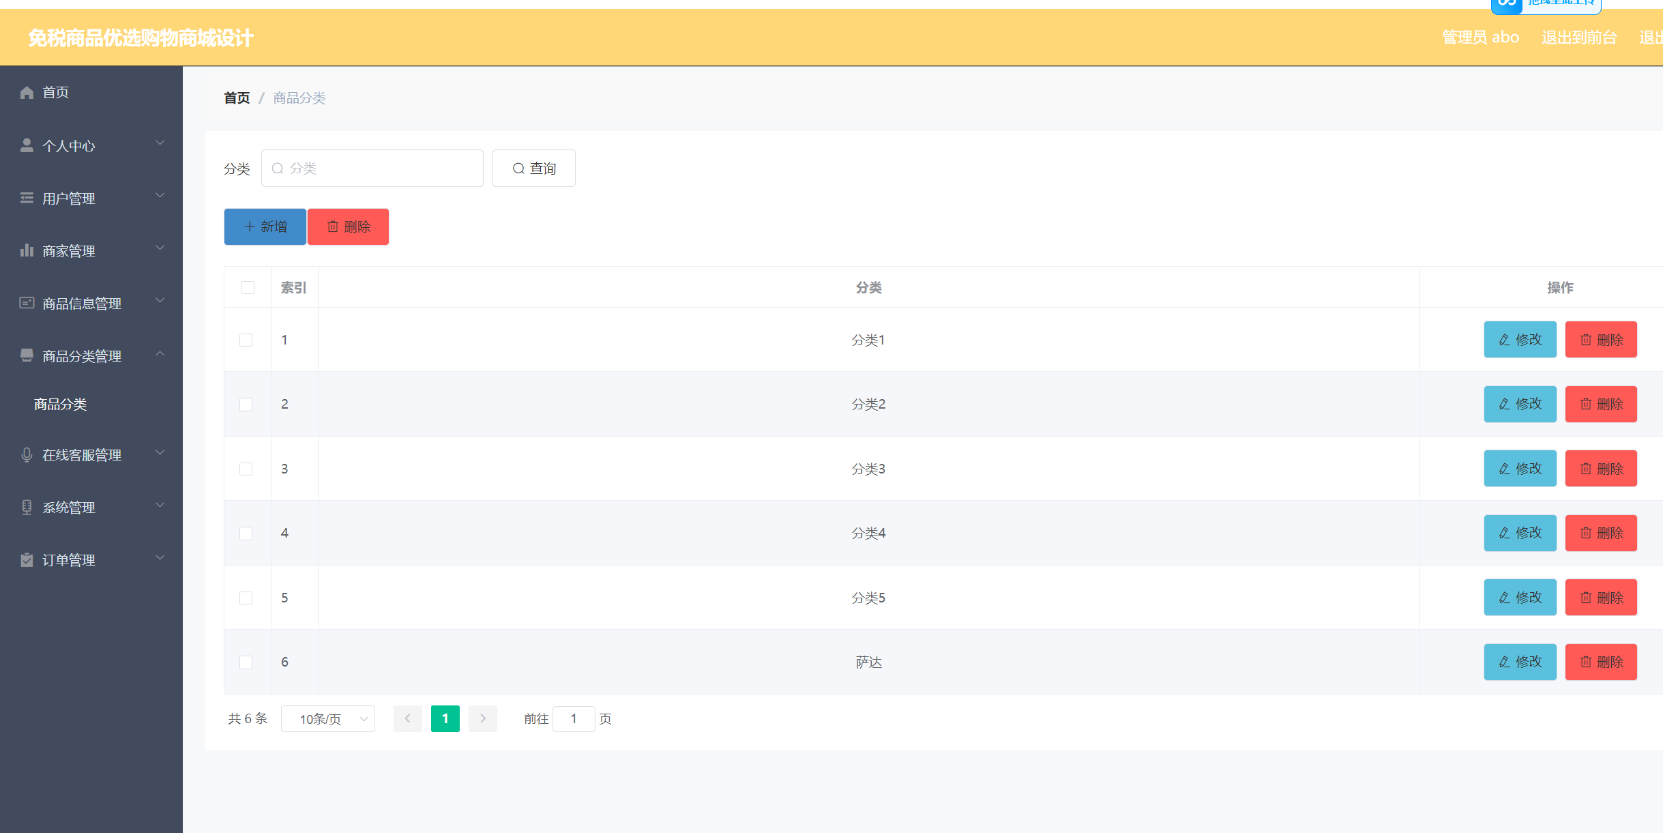The height and width of the screenshot is (833, 1663).
Task: Click the card icon for 商品信息管理
Action: click(27, 303)
